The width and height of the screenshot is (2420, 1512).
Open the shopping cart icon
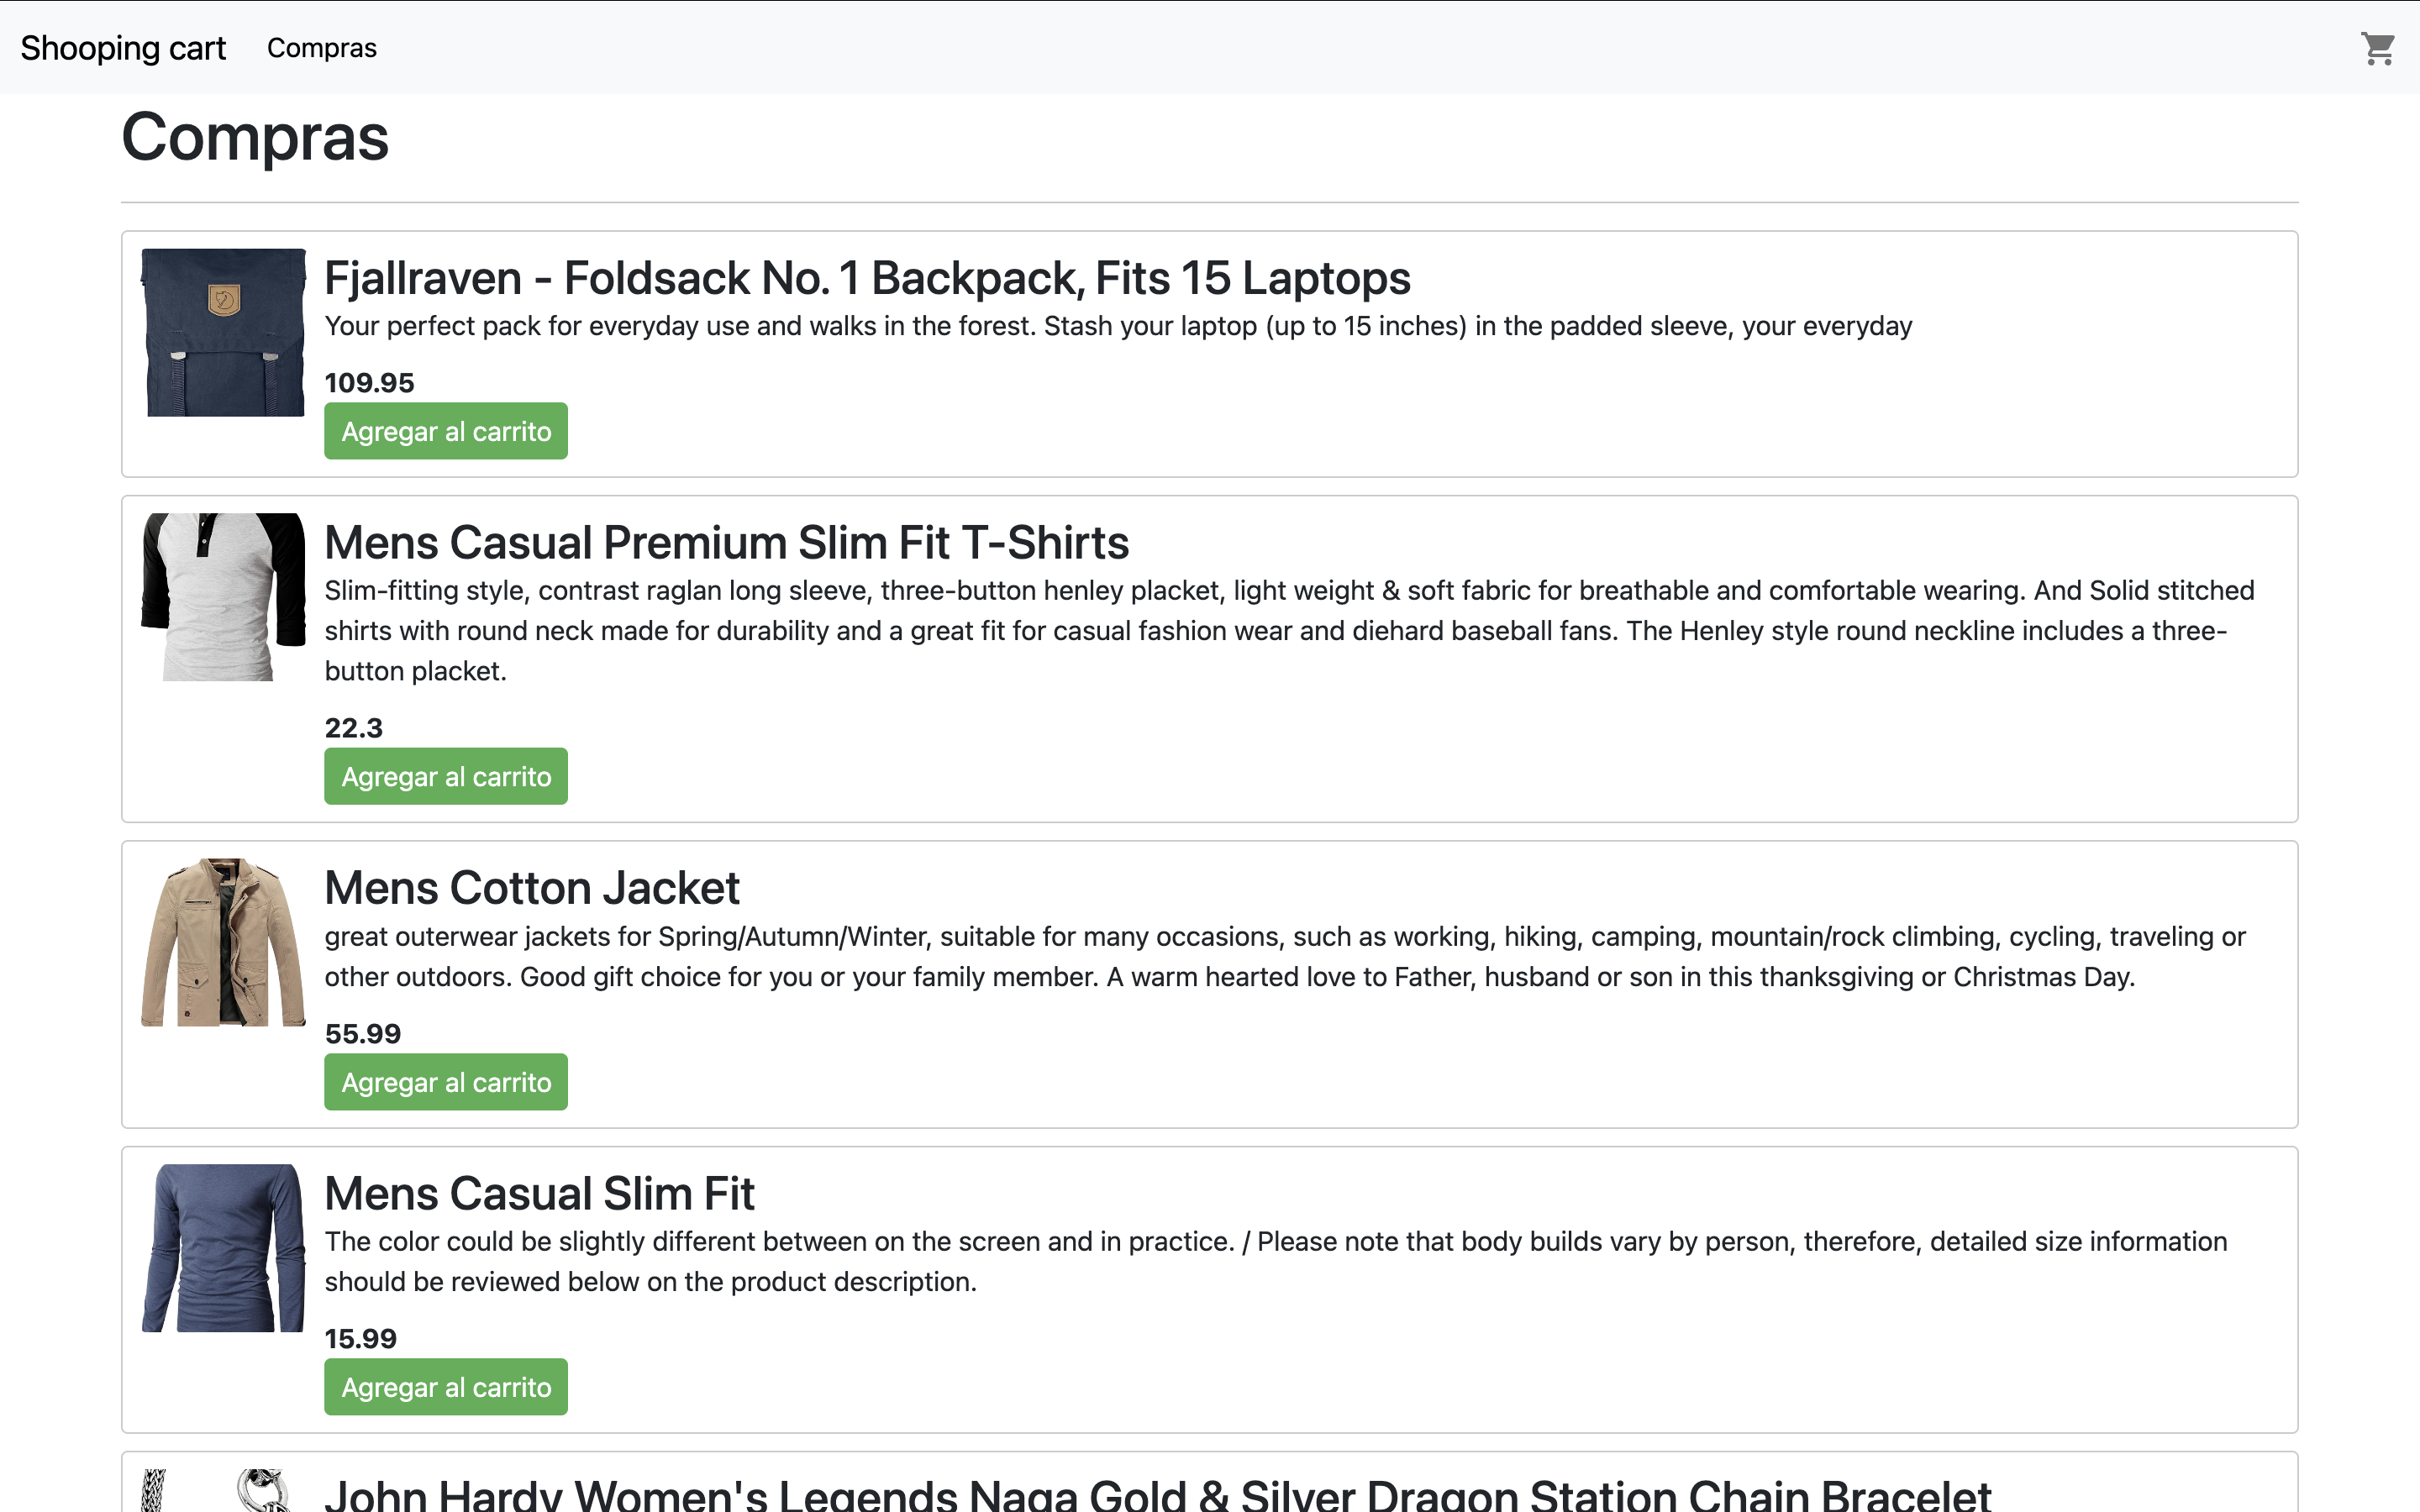(2377, 48)
